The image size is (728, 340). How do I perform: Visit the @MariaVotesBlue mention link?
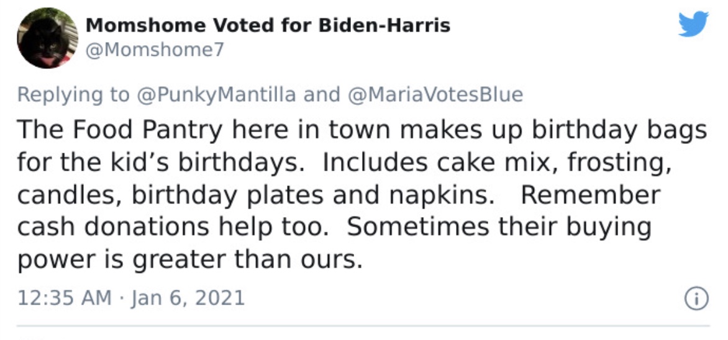[435, 95]
